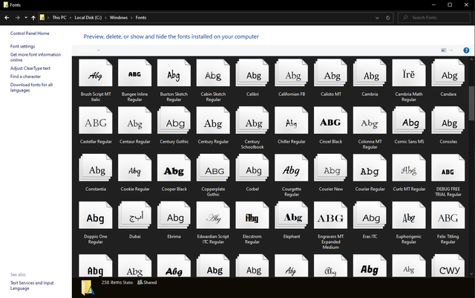Open the Calibri font family
Image resolution: width=475 pixels, height=298 pixels.
pyautogui.click(x=252, y=73)
